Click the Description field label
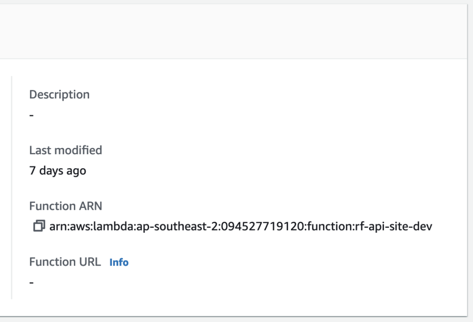This screenshot has height=322, width=473. 60,94
